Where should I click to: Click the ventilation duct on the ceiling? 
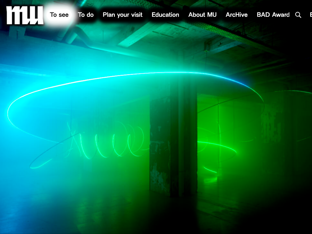[x=79, y=37]
